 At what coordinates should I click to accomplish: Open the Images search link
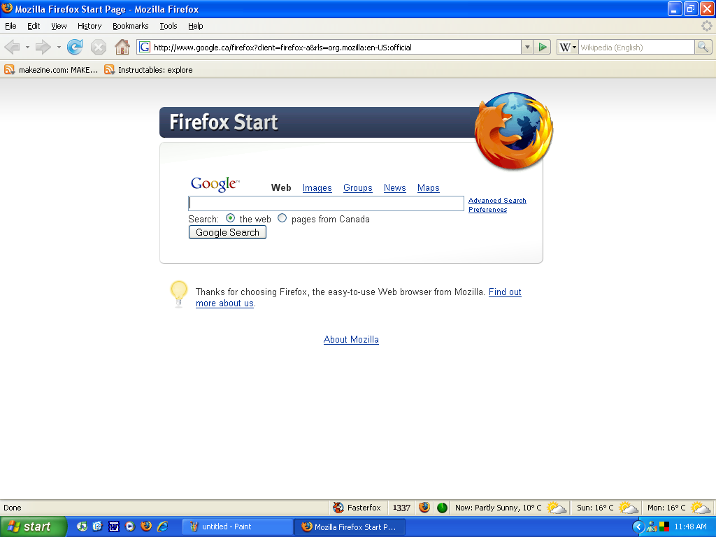coord(317,187)
